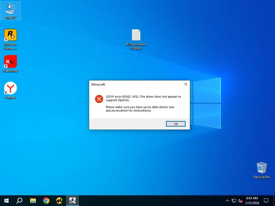Screen dimensions: 275x206
Task: Show hidden system tray icons
Action: point(227,201)
